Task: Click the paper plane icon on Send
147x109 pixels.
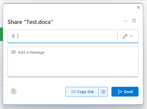Action: pyautogui.click(x=120, y=92)
